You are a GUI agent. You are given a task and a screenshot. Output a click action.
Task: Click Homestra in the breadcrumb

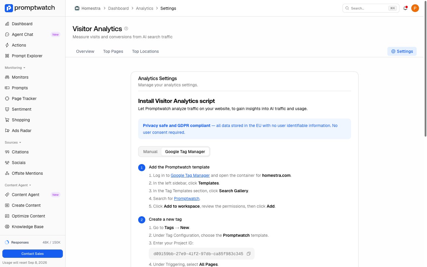91,8
